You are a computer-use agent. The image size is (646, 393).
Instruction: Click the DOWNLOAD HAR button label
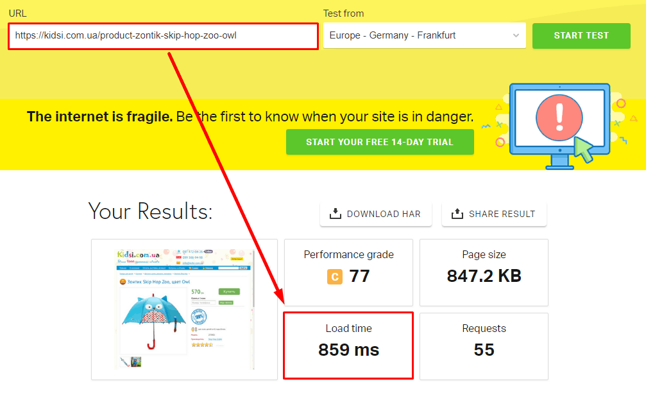point(384,214)
